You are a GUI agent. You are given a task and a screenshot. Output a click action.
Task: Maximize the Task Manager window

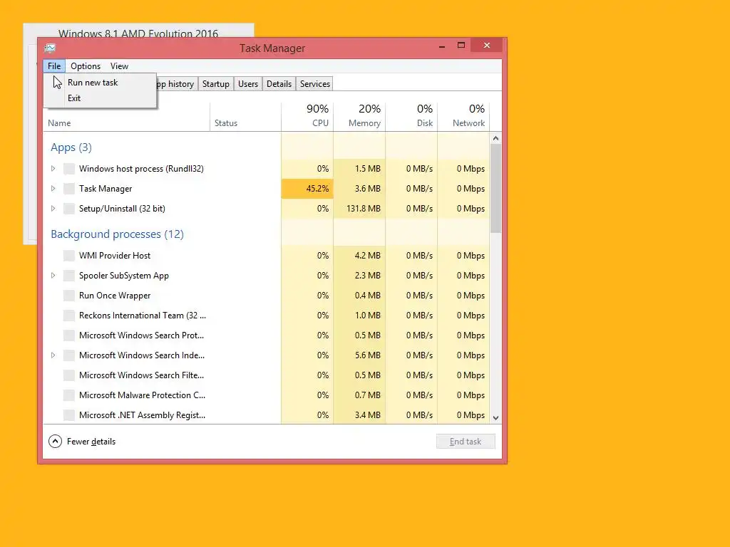click(x=461, y=45)
